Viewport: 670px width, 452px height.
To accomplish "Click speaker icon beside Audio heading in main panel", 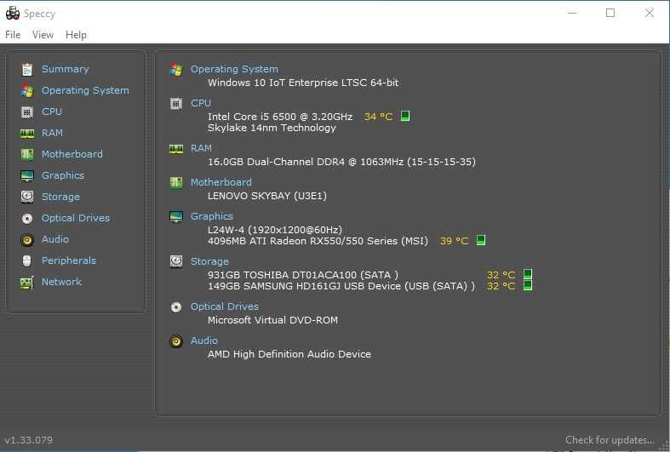I will tap(176, 341).
